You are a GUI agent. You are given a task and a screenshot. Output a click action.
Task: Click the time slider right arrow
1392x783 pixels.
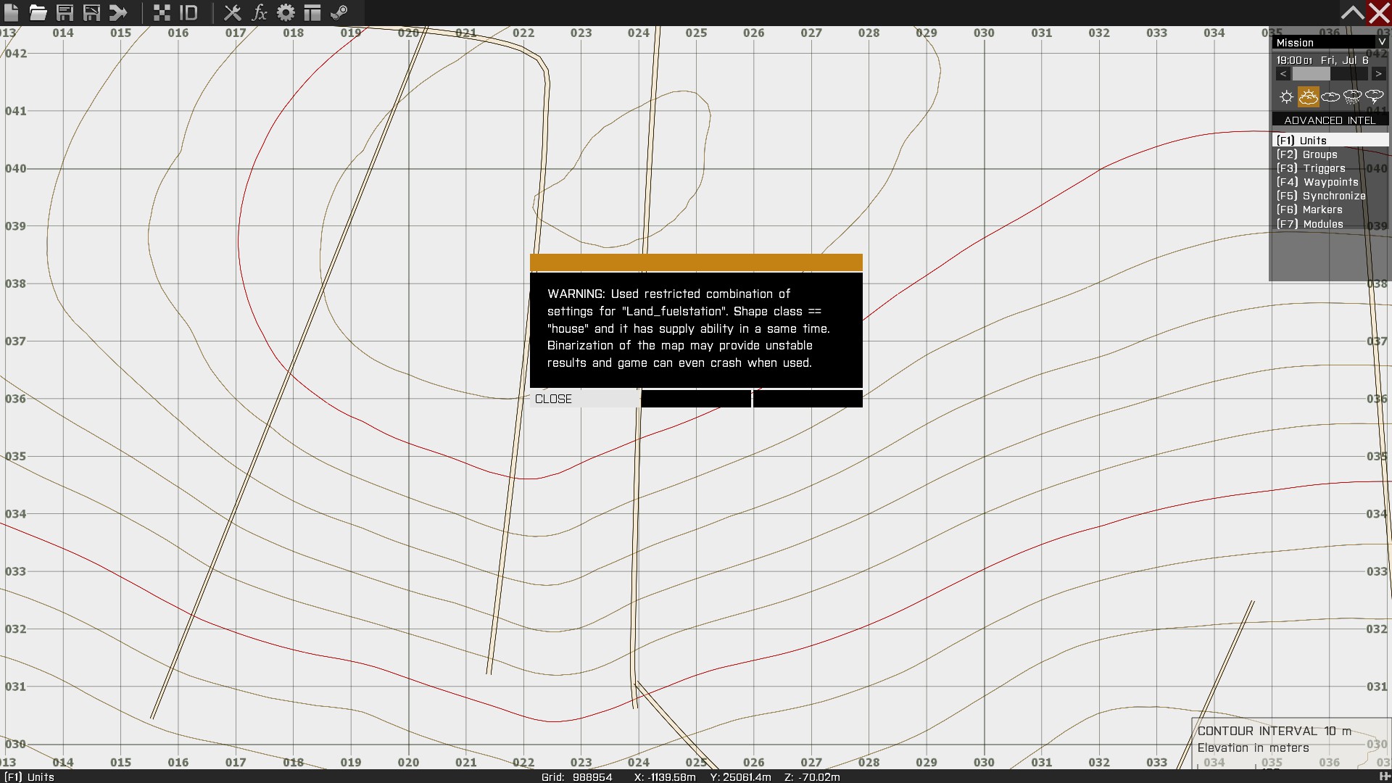(1378, 74)
